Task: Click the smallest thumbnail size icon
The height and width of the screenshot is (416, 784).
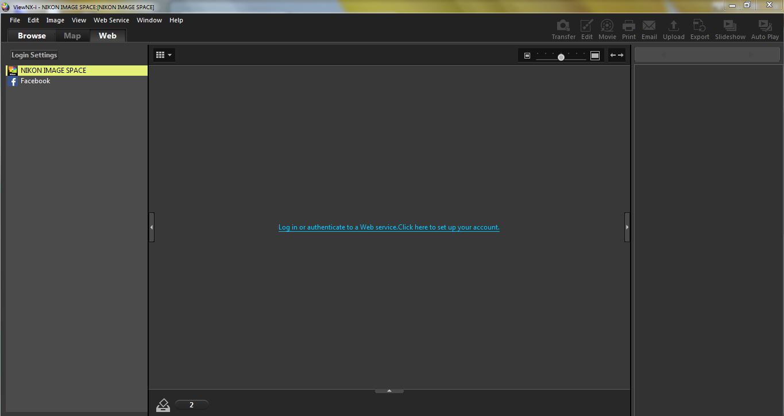Action: (x=527, y=56)
